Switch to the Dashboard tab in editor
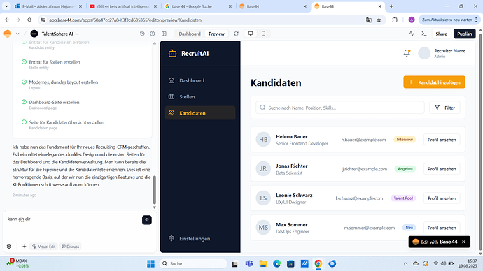Viewport: 483px width, 271px height. pyautogui.click(x=190, y=34)
